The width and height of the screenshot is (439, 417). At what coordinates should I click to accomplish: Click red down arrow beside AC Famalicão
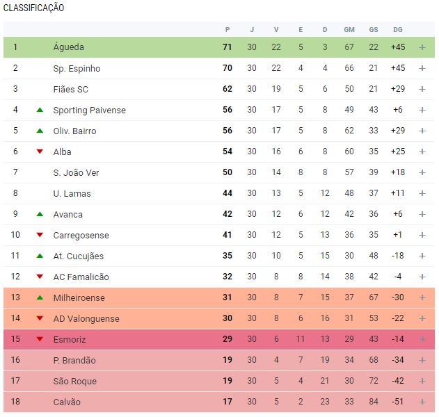(x=40, y=277)
